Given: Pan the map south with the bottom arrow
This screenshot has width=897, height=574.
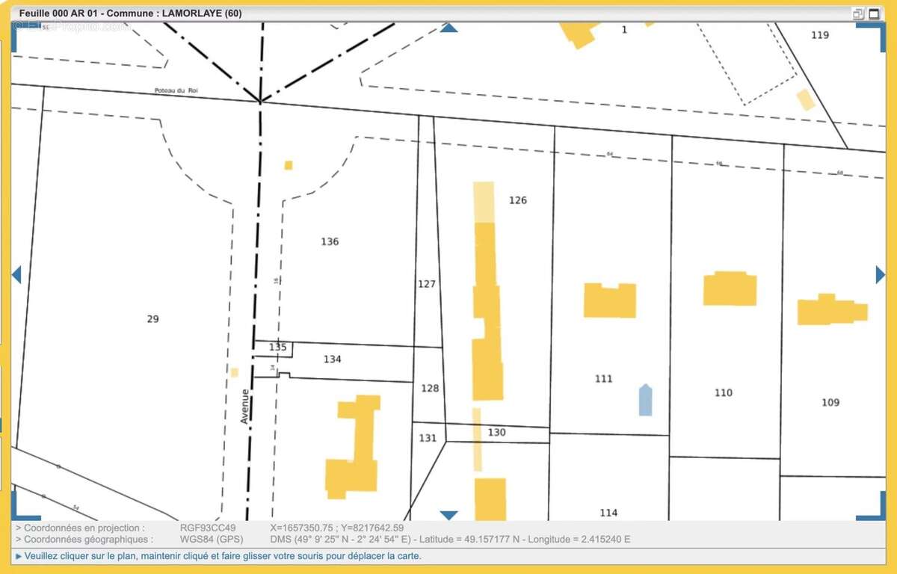Looking at the screenshot, I should (449, 515).
